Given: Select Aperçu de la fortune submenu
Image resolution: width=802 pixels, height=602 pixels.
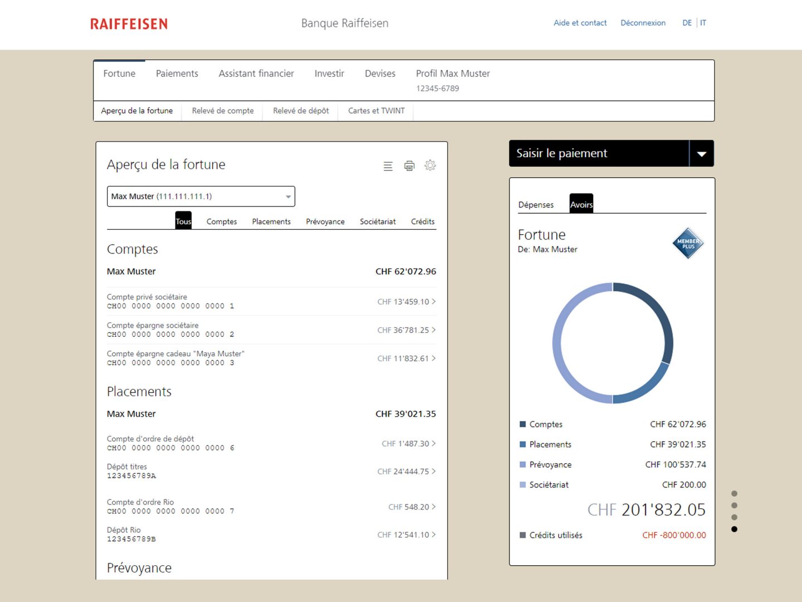Looking at the screenshot, I should 137,111.
